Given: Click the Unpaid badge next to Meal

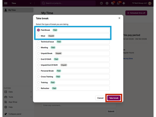Looking at the screenshot, I should click(51, 36).
